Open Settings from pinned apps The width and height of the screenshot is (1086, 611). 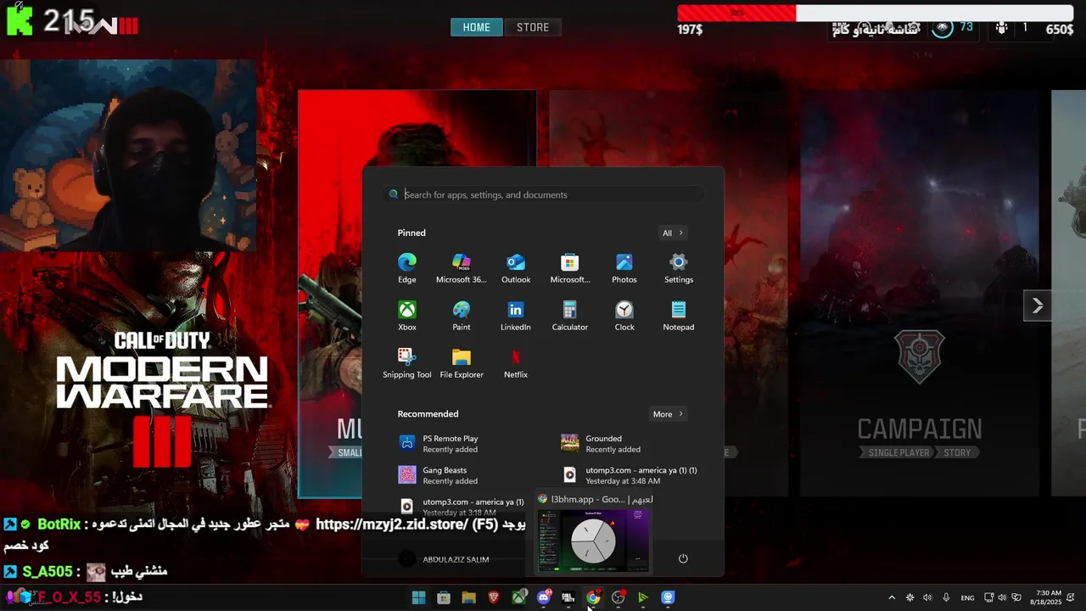pyautogui.click(x=679, y=268)
